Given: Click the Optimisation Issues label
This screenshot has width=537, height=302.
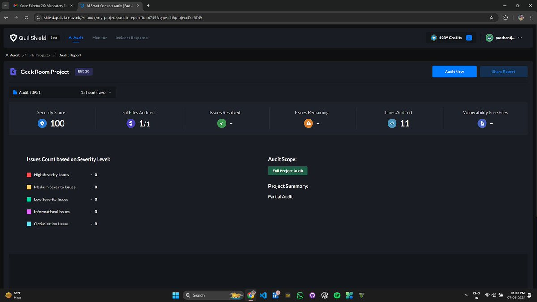Looking at the screenshot, I should coord(51,224).
